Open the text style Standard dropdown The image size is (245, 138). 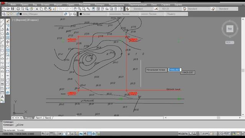point(141,9)
